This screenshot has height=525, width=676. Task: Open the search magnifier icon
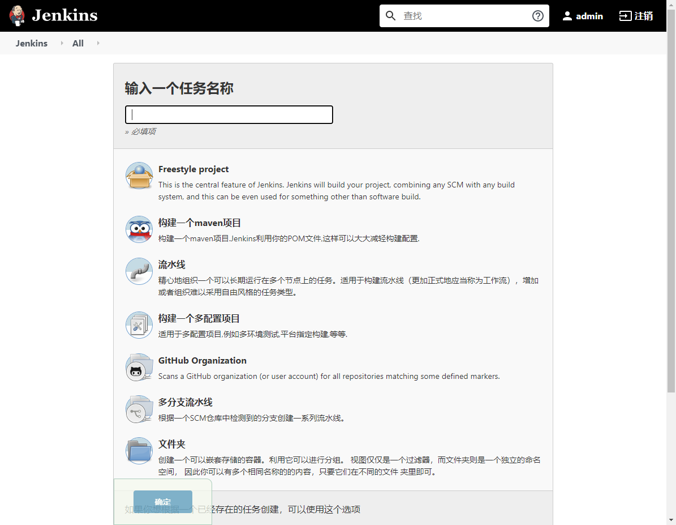tap(391, 15)
